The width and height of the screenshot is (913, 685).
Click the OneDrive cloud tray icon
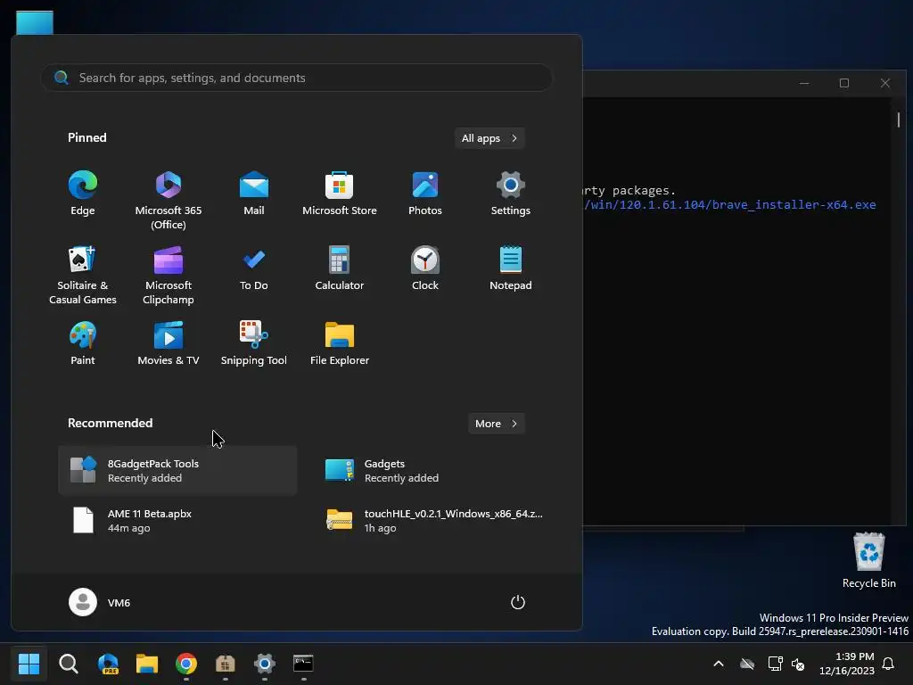747,664
